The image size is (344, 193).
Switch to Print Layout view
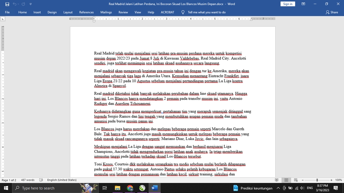click(286, 180)
